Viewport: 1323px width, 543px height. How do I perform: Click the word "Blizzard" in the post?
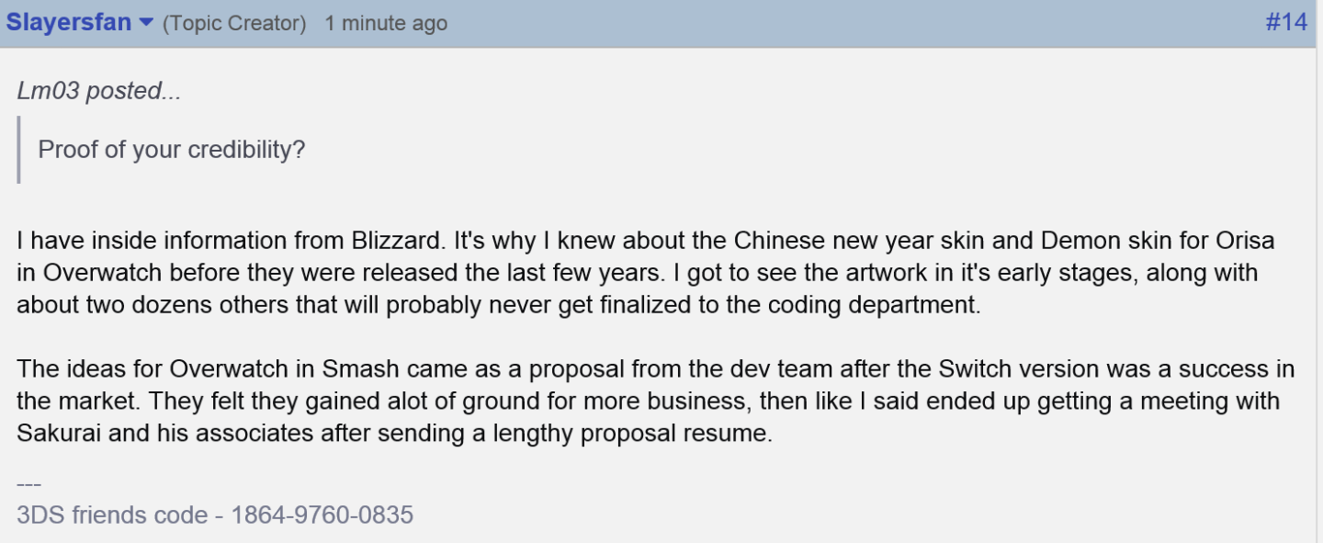(x=397, y=242)
